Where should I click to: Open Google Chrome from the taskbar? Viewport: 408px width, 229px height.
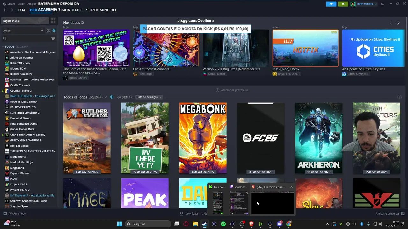289,224
